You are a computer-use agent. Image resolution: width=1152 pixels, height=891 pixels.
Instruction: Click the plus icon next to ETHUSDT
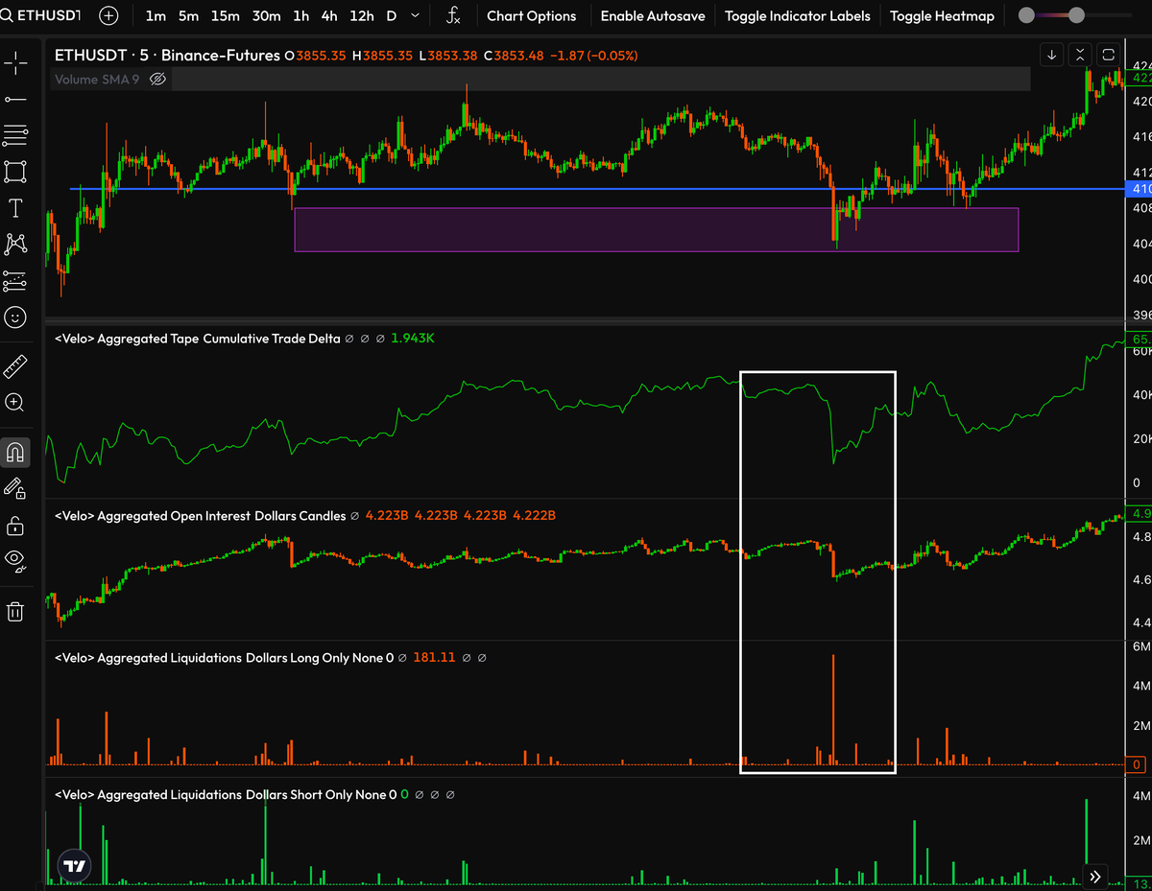tap(108, 15)
